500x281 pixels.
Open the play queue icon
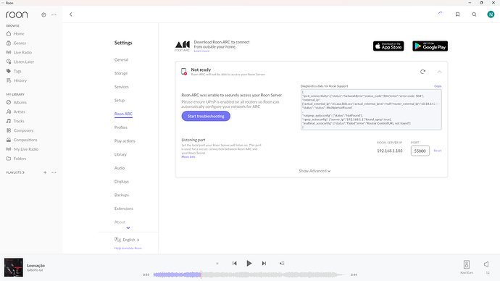282,263
